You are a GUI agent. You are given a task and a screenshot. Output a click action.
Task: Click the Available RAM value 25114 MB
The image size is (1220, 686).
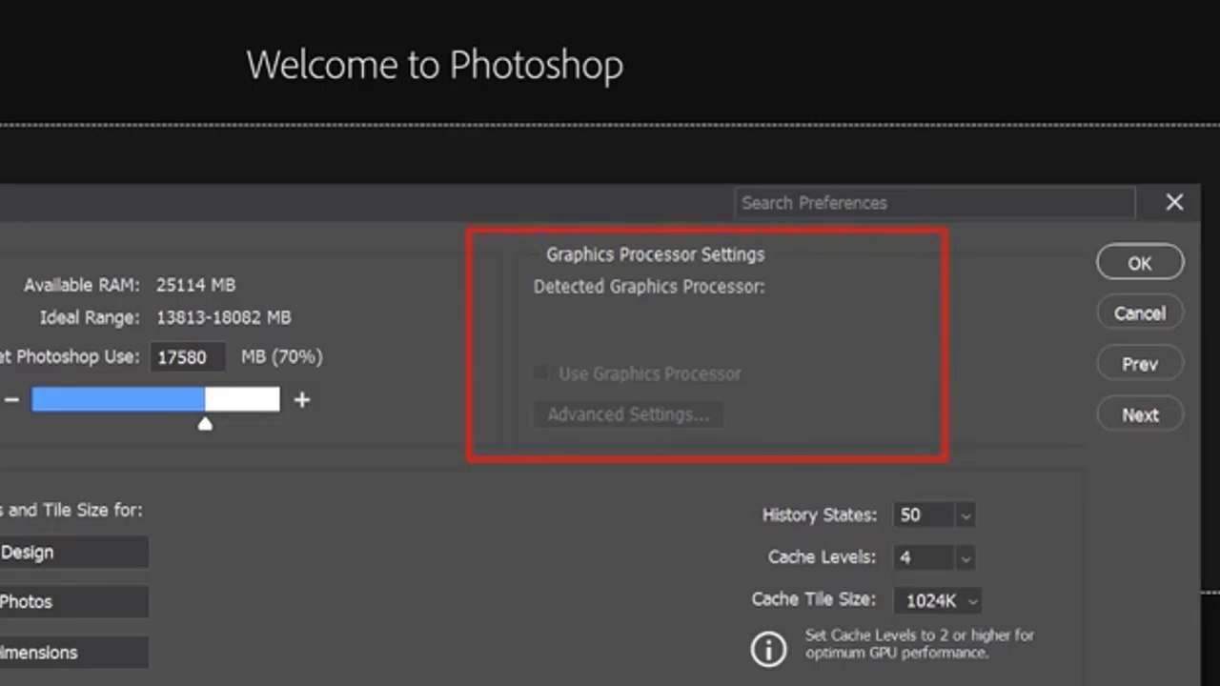tap(195, 285)
